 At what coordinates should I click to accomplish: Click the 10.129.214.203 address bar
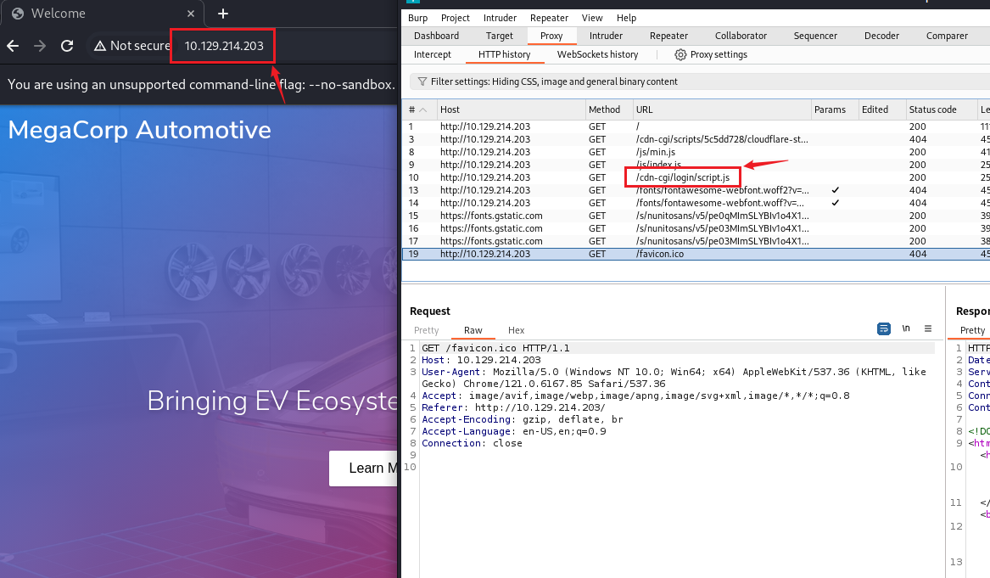[223, 46]
